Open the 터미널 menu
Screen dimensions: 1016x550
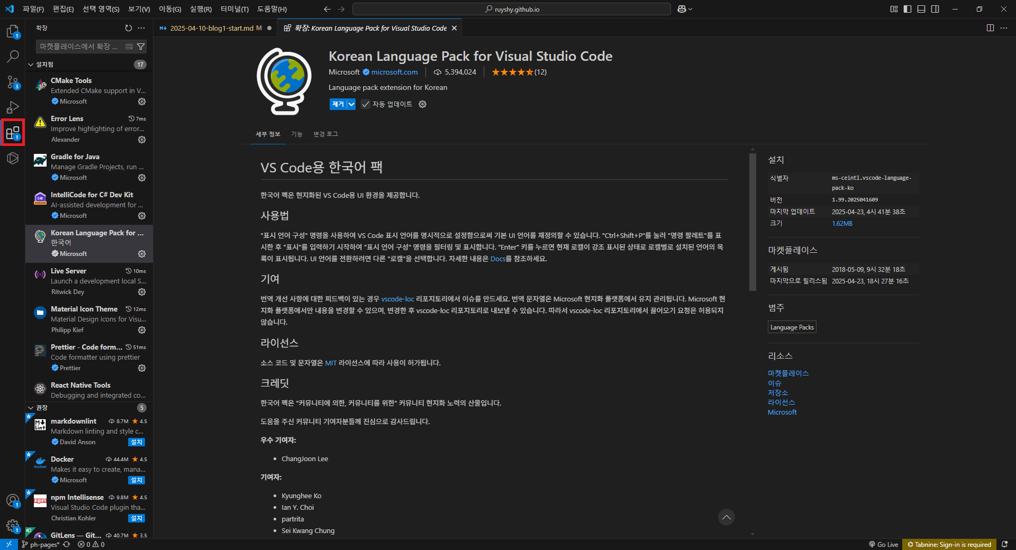(x=234, y=9)
